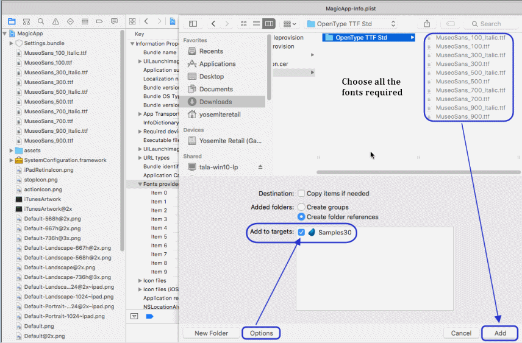Screen dimensions: 522x343
Task: Open the Find navigator magnifier icon
Action: click(x=41, y=21)
